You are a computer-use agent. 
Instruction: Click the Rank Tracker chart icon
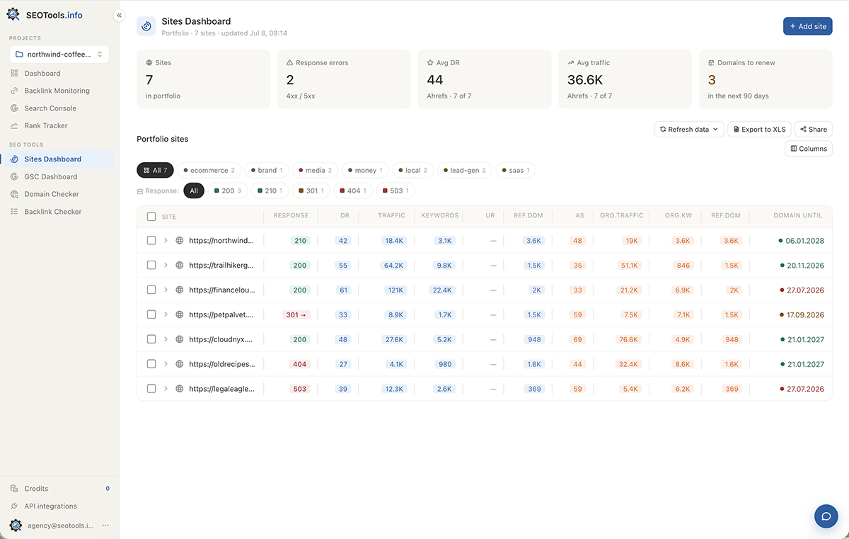click(15, 125)
